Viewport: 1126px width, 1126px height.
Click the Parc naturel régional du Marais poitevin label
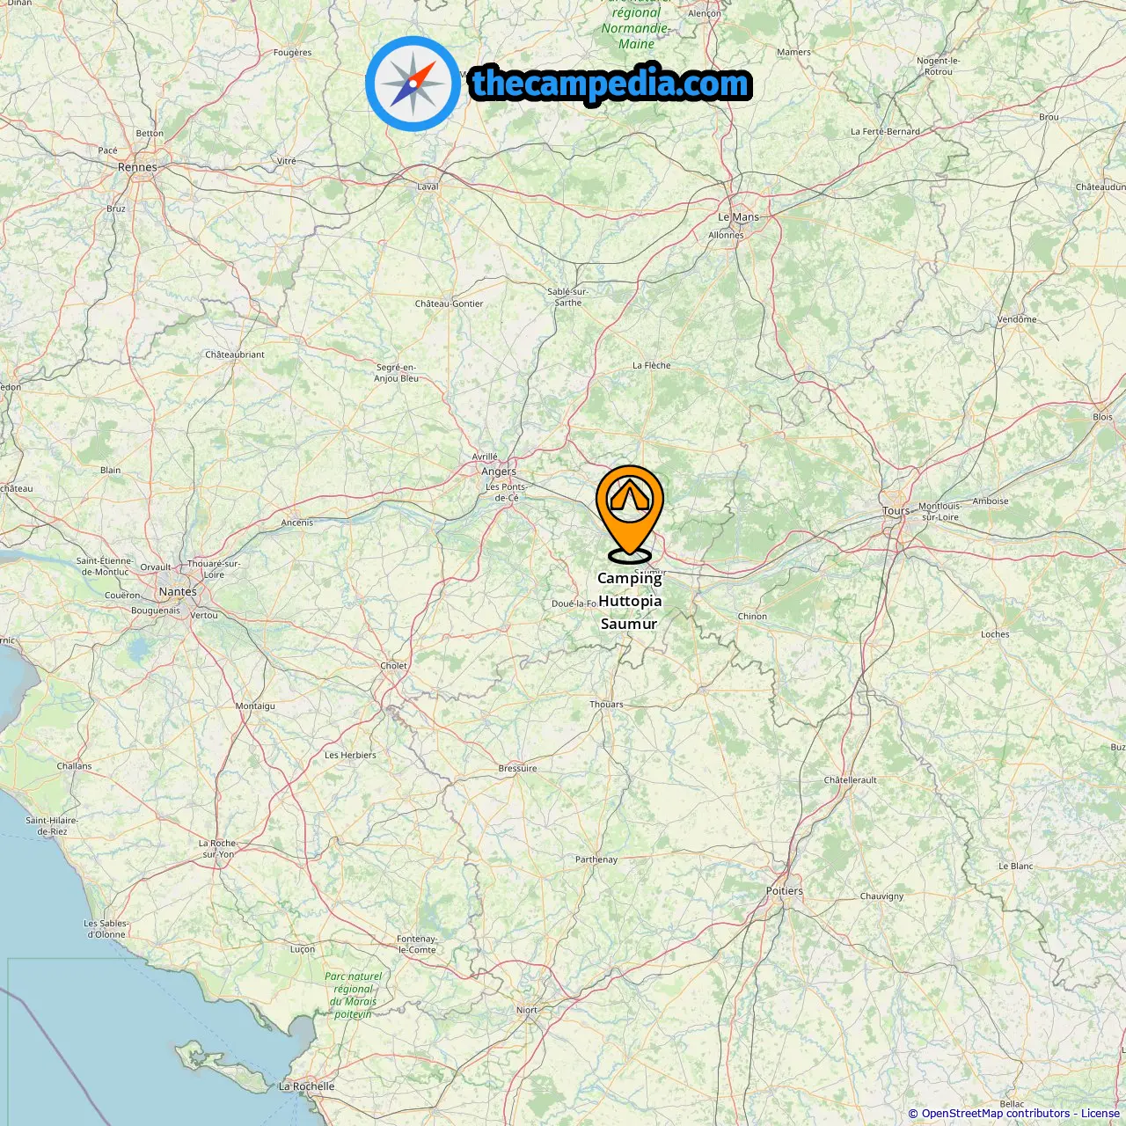pos(354,995)
